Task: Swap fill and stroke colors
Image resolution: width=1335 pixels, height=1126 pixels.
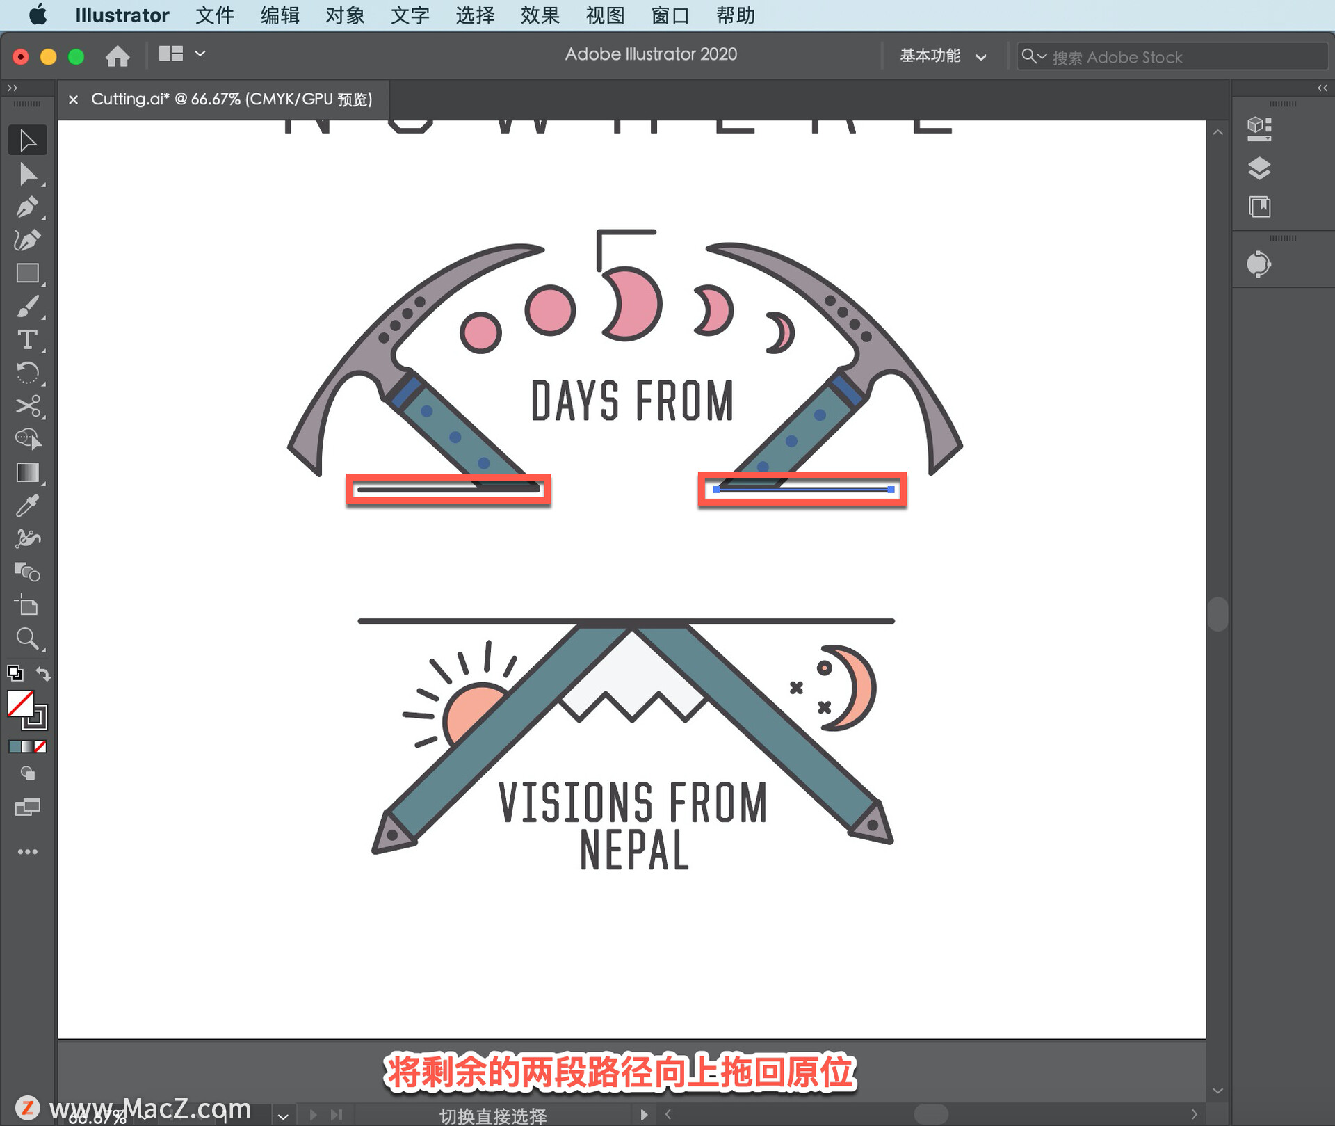Action: [43, 673]
